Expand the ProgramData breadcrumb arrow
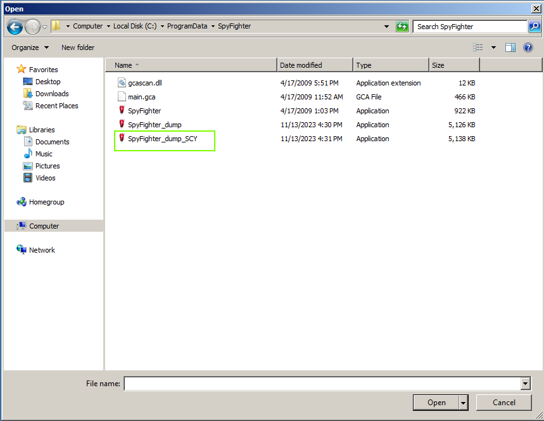 point(162,27)
